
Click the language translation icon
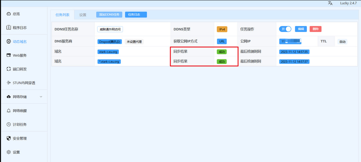tap(330, 3)
